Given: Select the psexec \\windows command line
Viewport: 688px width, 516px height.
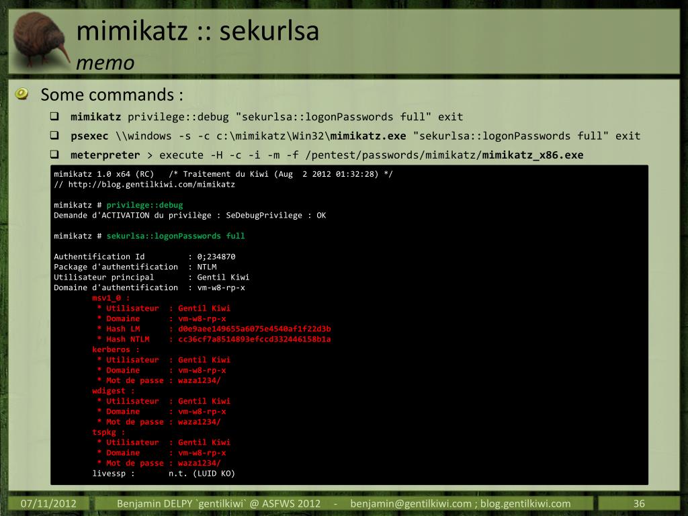Looking at the screenshot, I should click(355, 136).
